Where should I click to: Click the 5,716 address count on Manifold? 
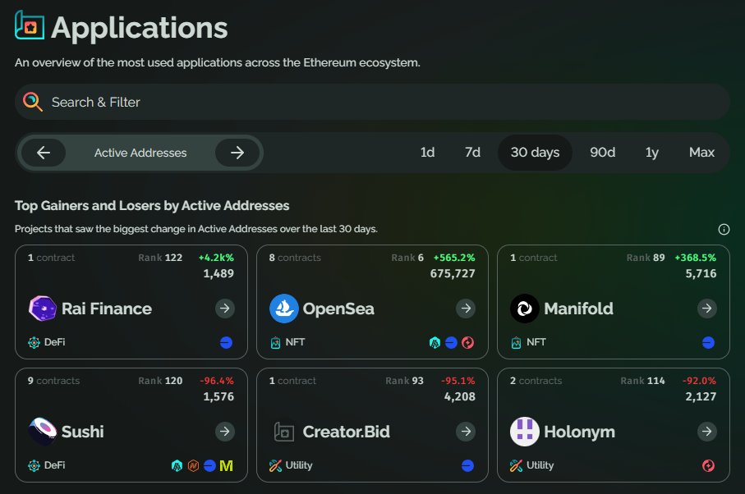tap(701, 274)
